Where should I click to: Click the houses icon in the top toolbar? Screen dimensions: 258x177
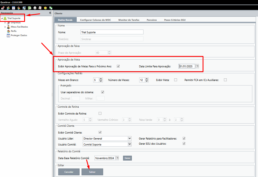(x=3, y=8)
